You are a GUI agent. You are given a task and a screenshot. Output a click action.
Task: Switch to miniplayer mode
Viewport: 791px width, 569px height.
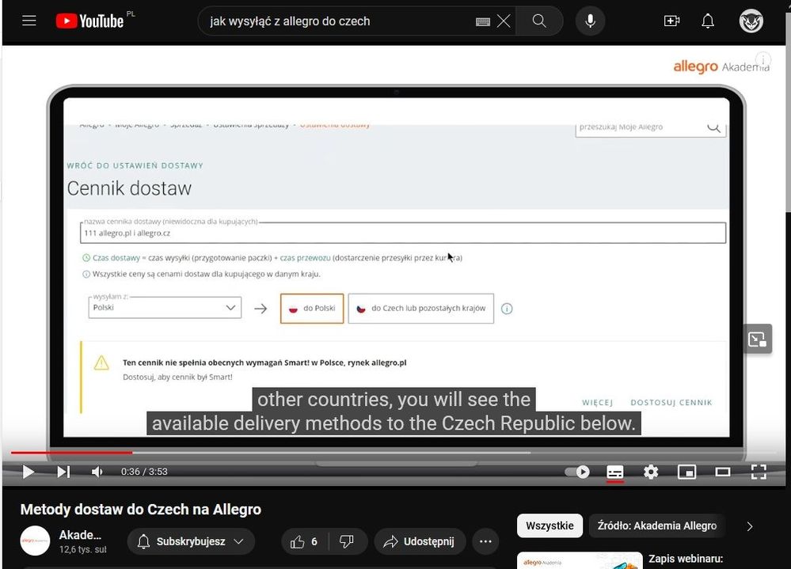tap(686, 472)
